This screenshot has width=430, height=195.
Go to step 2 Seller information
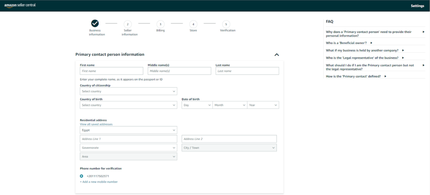click(128, 24)
